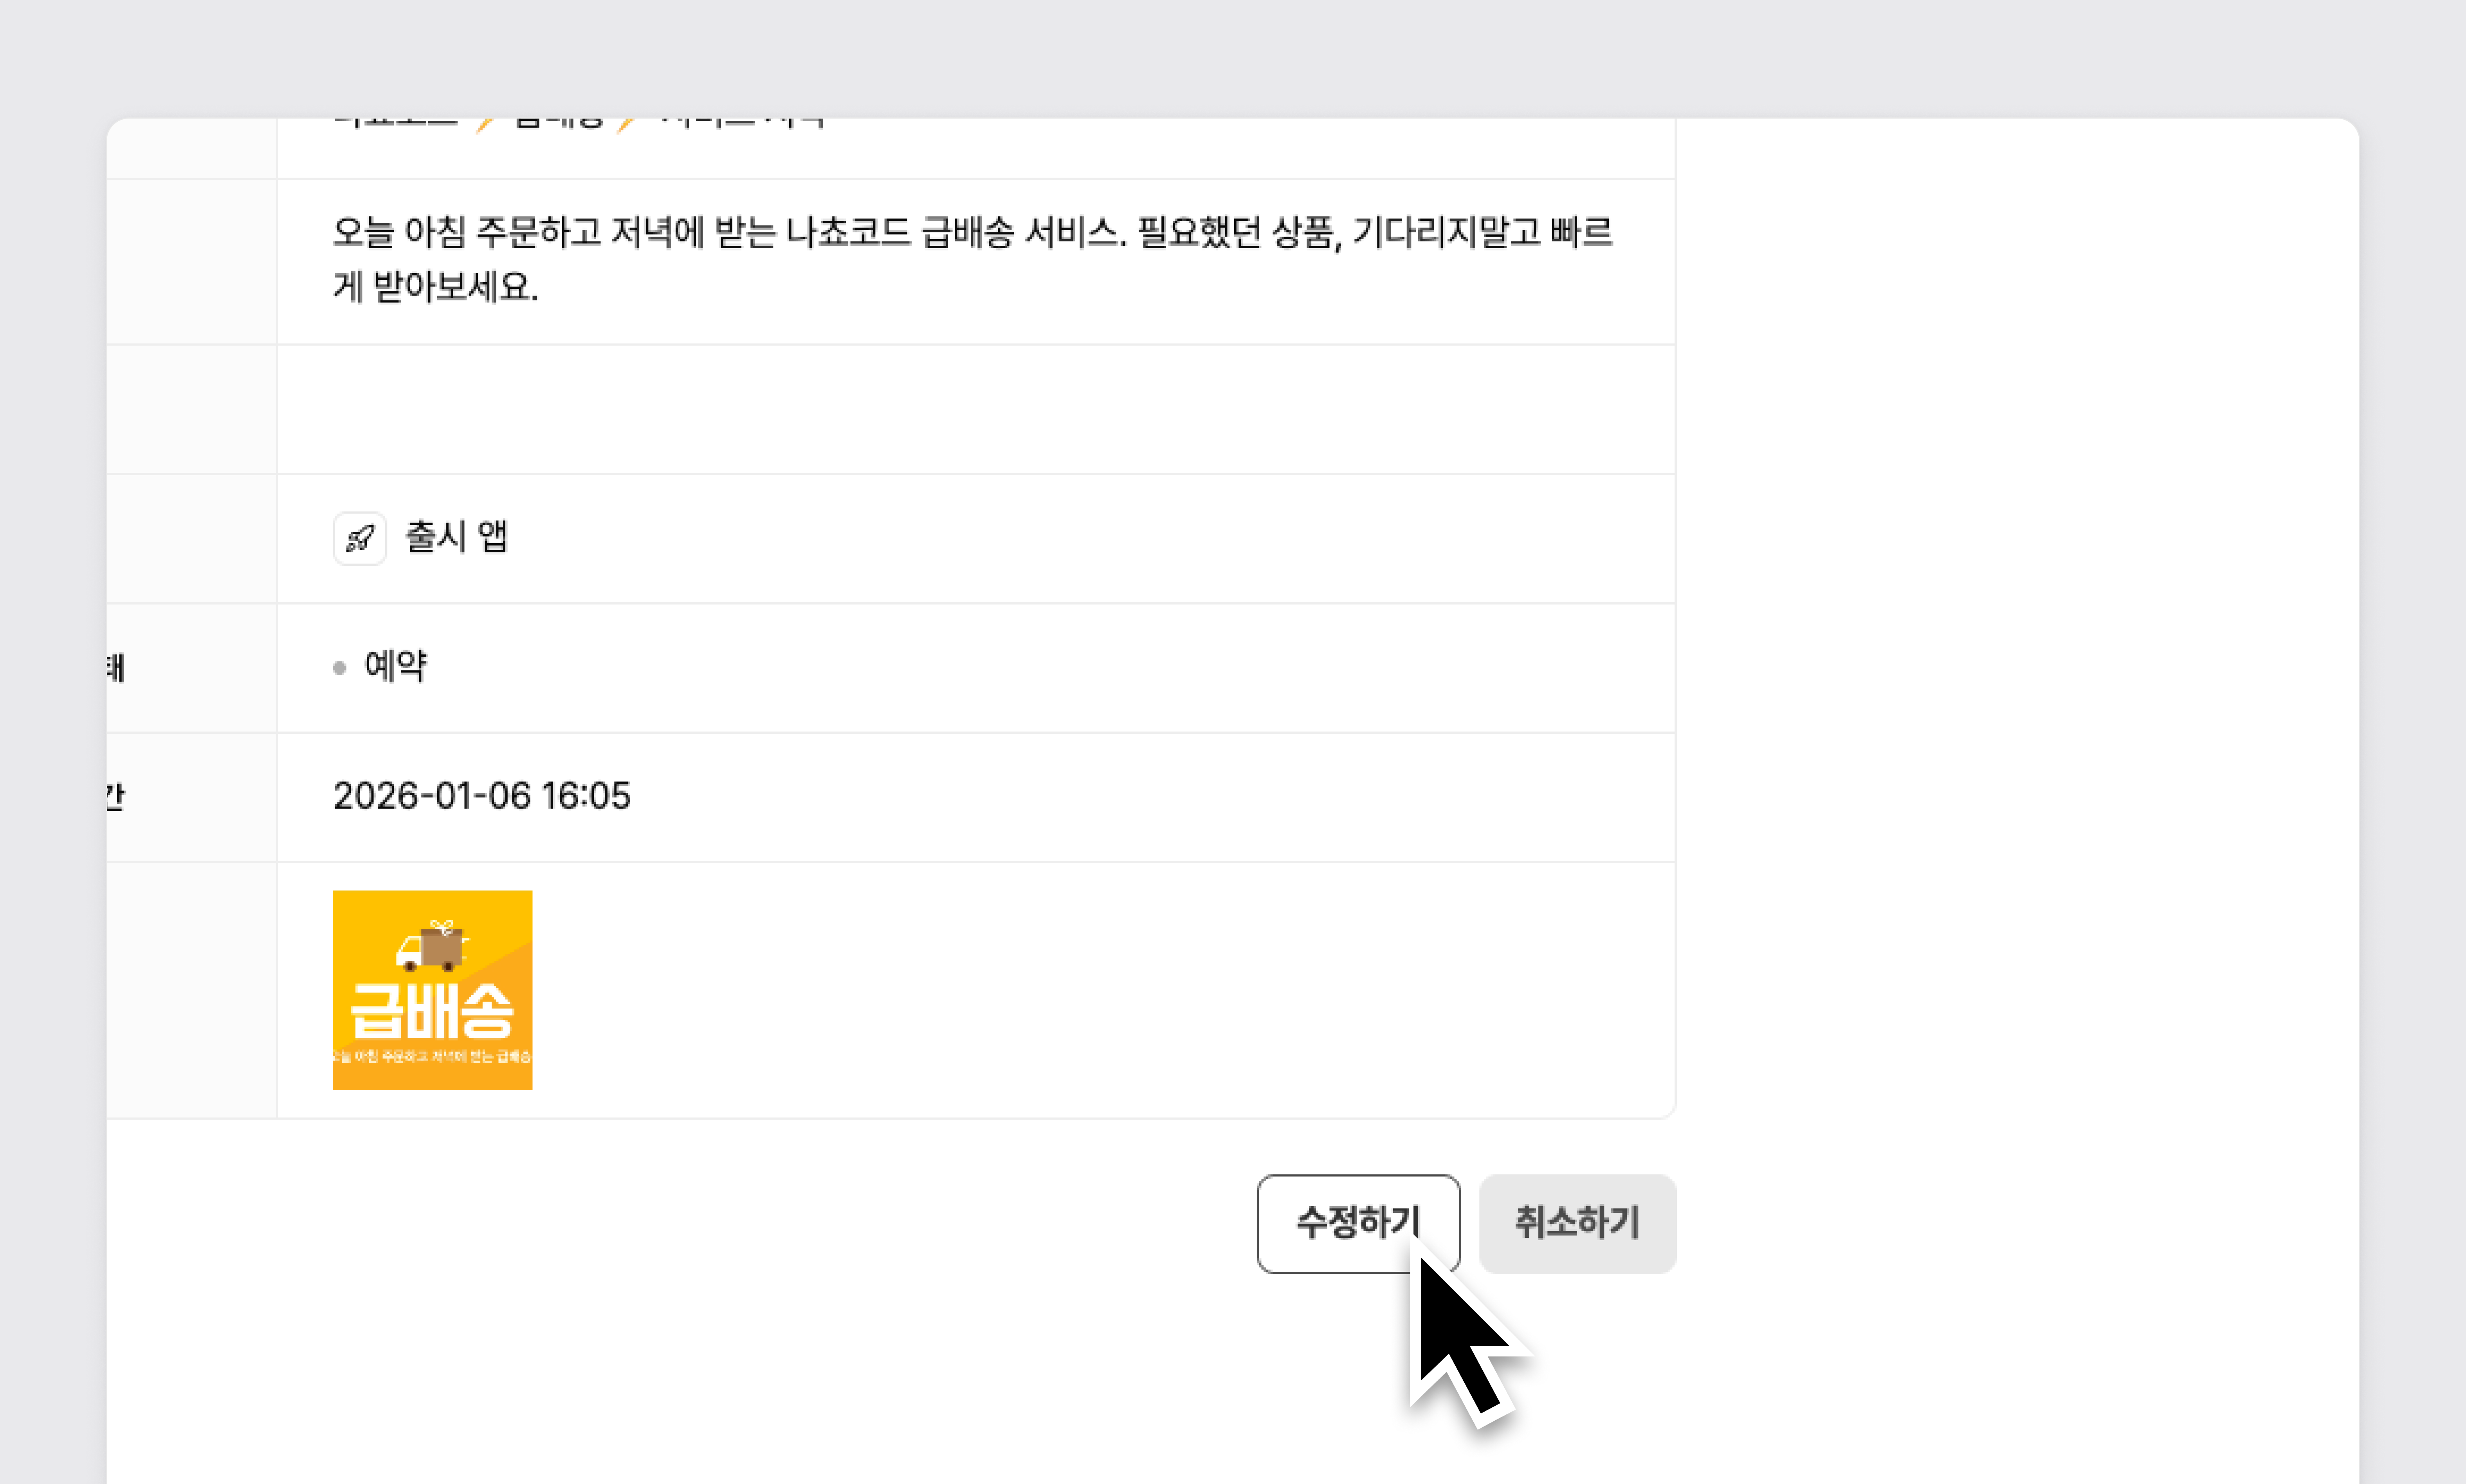This screenshot has height=1484, width=2466.
Task: Click the large white 급배송 text in thumbnail
Action: point(432,1011)
